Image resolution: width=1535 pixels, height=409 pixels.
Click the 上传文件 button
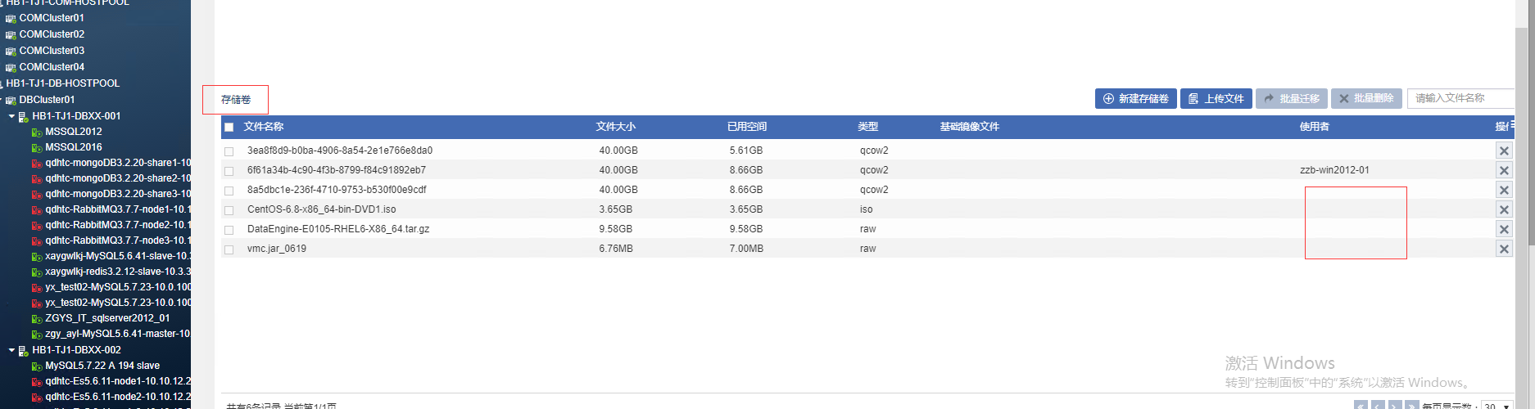(1216, 99)
